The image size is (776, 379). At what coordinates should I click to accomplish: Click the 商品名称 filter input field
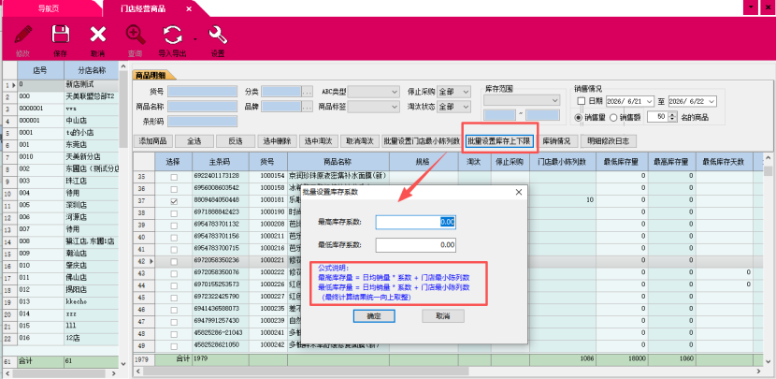click(202, 106)
